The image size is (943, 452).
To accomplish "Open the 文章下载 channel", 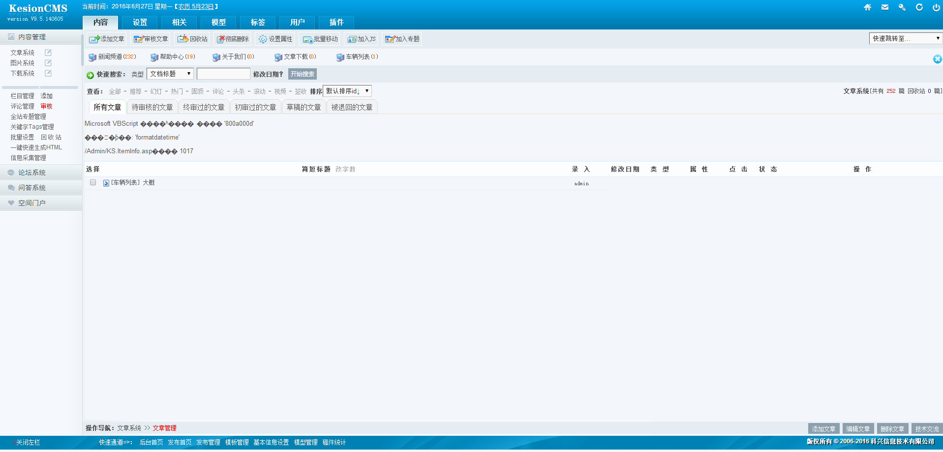I will (295, 57).
